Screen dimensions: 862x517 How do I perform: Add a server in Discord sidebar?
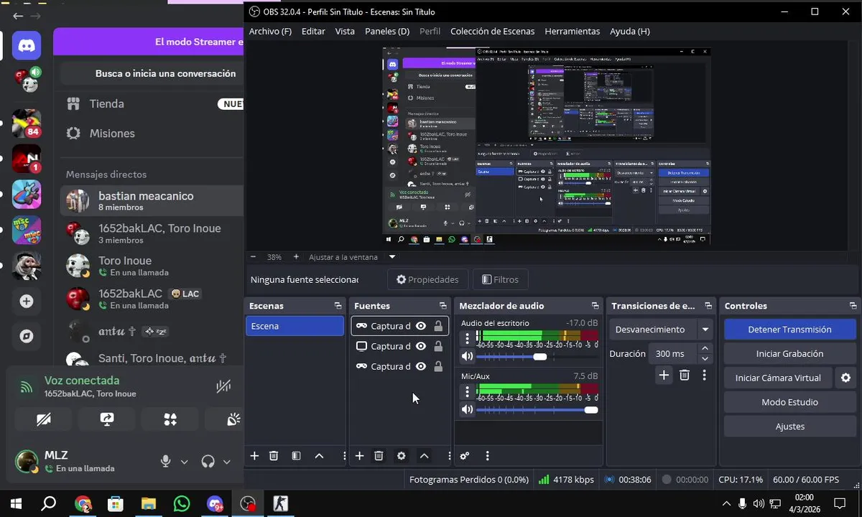click(27, 302)
